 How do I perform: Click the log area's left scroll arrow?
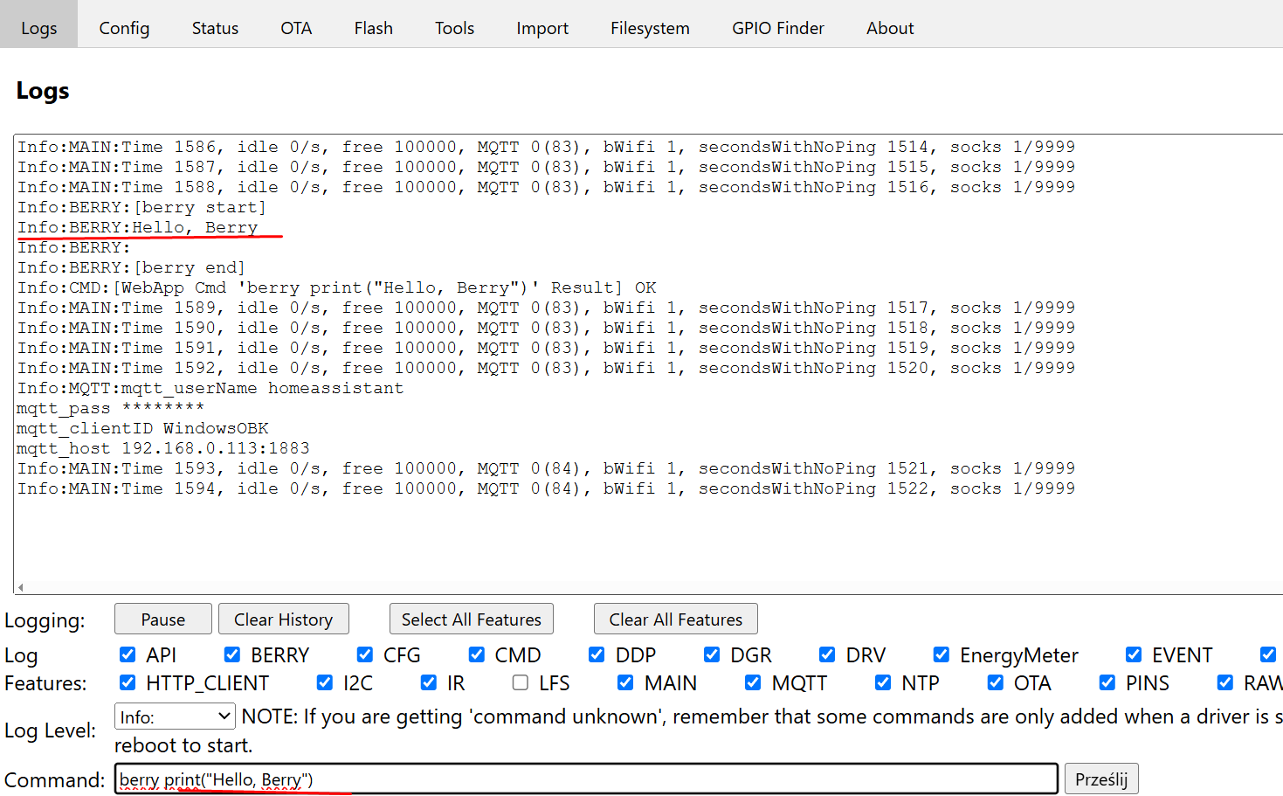(x=20, y=587)
